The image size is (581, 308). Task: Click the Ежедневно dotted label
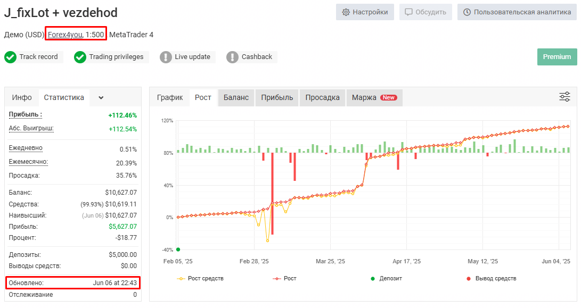pyautogui.click(x=26, y=148)
